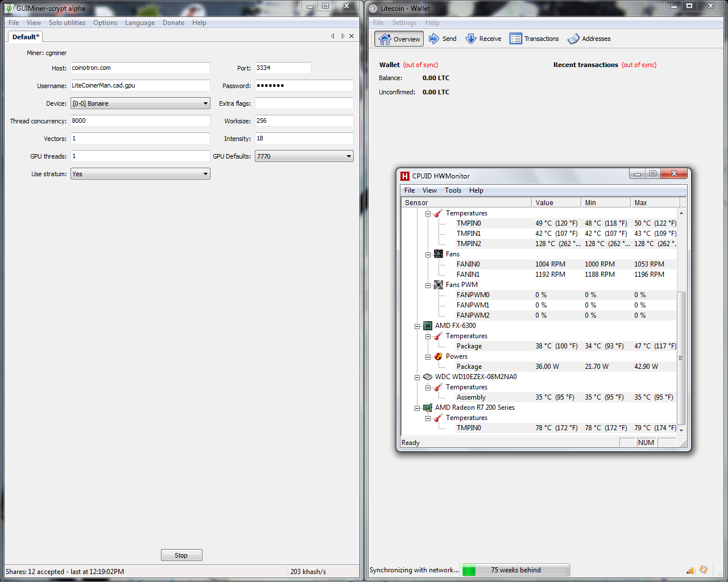Open GUIMiner File menu
The image size is (728, 582).
point(14,23)
